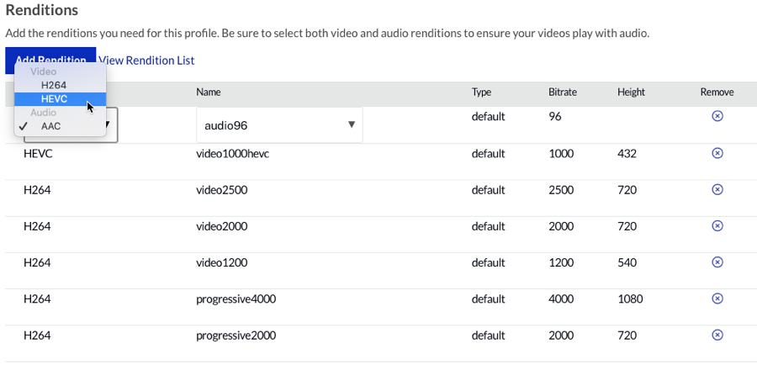Select the progressive4000 row name
Image resolution: width=757 pixels, height=375 pixels.
click(x=236, y=299)
